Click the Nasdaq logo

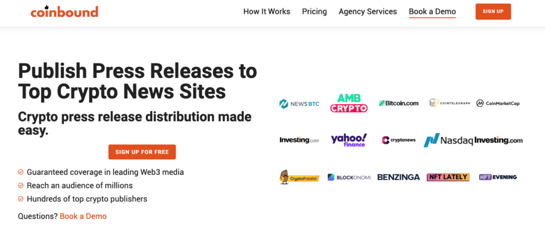(x=448, y=140)
